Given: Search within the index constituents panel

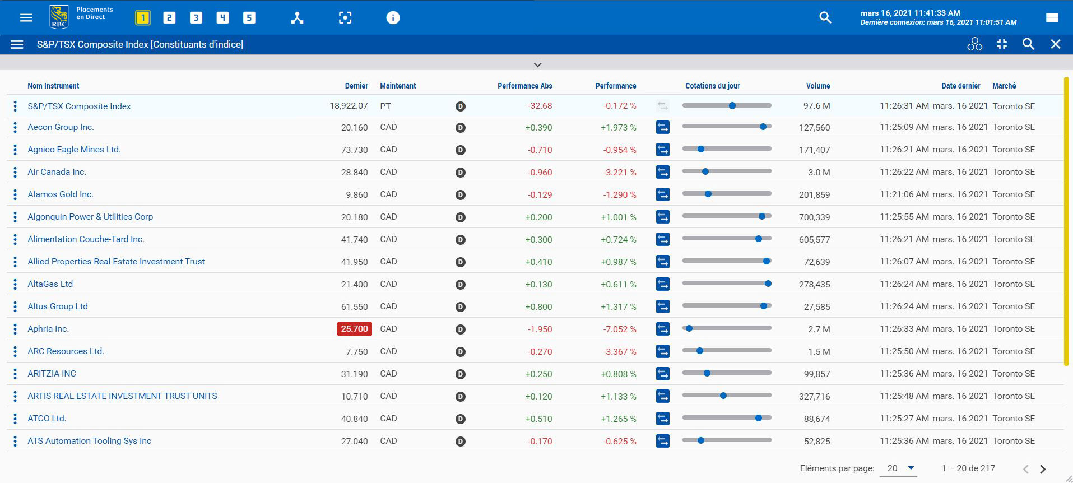Looking at the screenshot, I should [x=1028, y=44].
